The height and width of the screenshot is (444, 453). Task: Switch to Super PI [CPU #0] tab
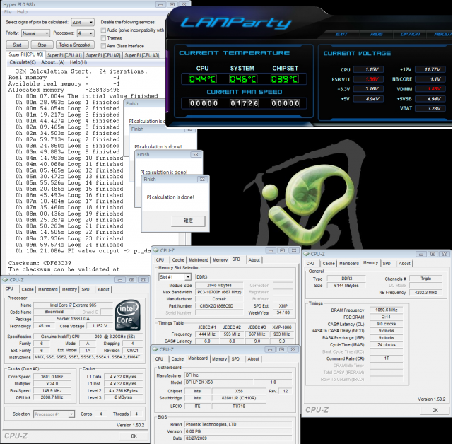pyautogui.click(x=25, y=54)
